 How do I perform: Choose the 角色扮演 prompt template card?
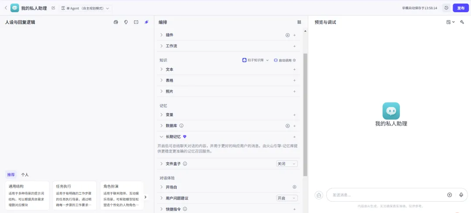pos(122,196)
